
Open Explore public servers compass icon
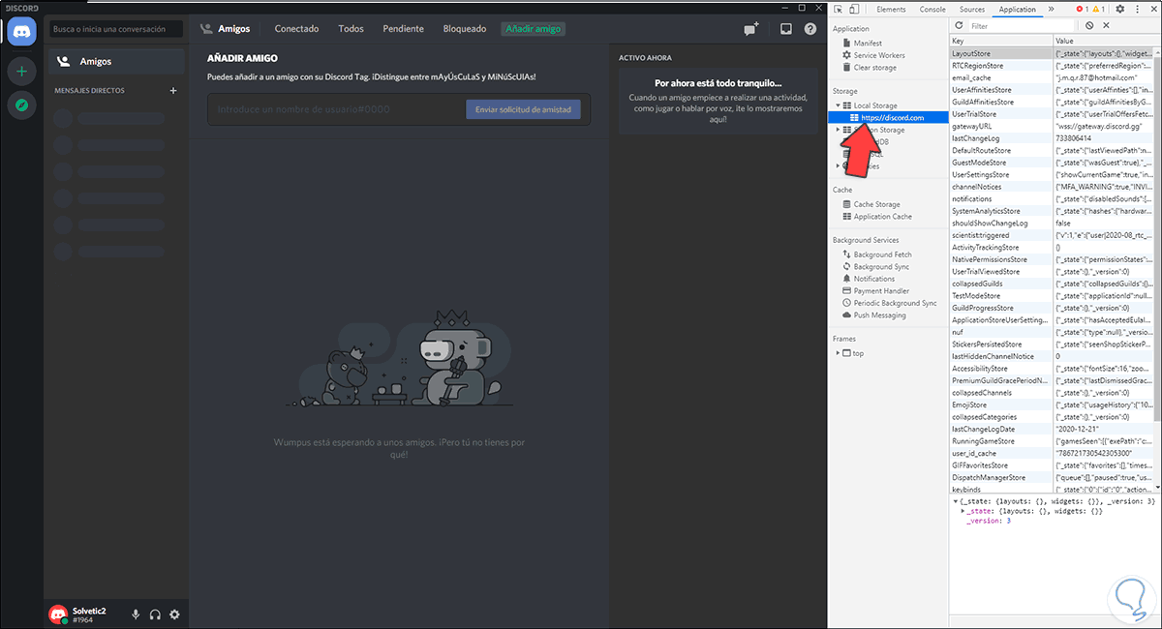pos(21,105)
